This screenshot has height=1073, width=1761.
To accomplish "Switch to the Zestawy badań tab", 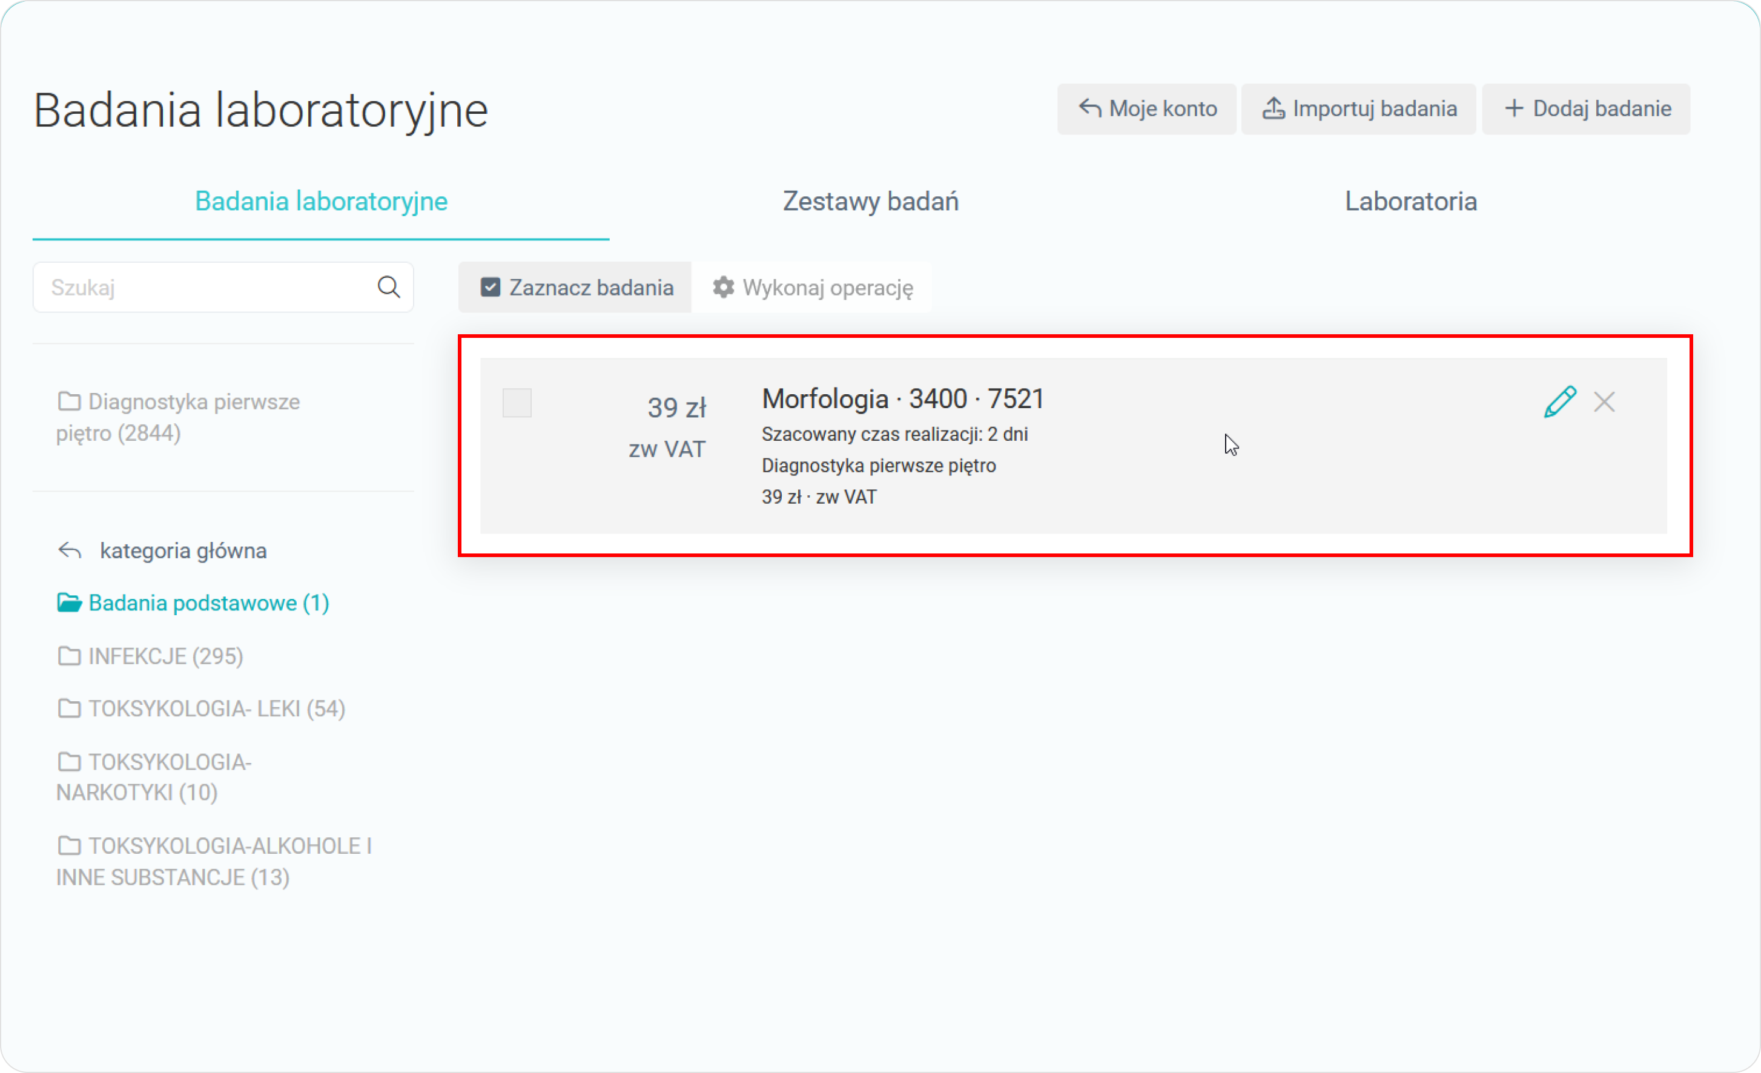I will [870, 202].
